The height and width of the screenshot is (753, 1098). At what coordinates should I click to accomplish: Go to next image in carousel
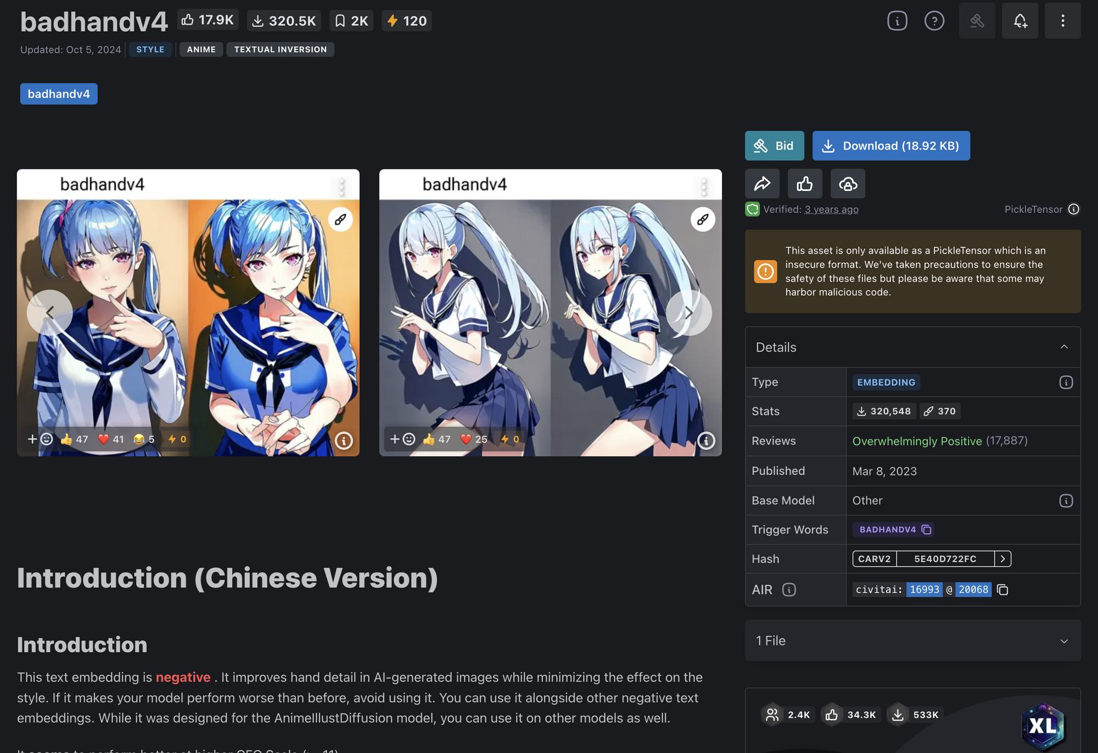tap(688, 313)
